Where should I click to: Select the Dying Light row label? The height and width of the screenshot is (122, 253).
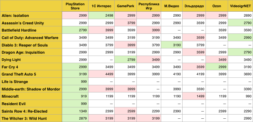click(11, 60)
